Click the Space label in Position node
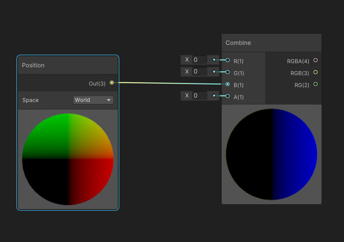344x242 pixels. [x=31, y=100]
